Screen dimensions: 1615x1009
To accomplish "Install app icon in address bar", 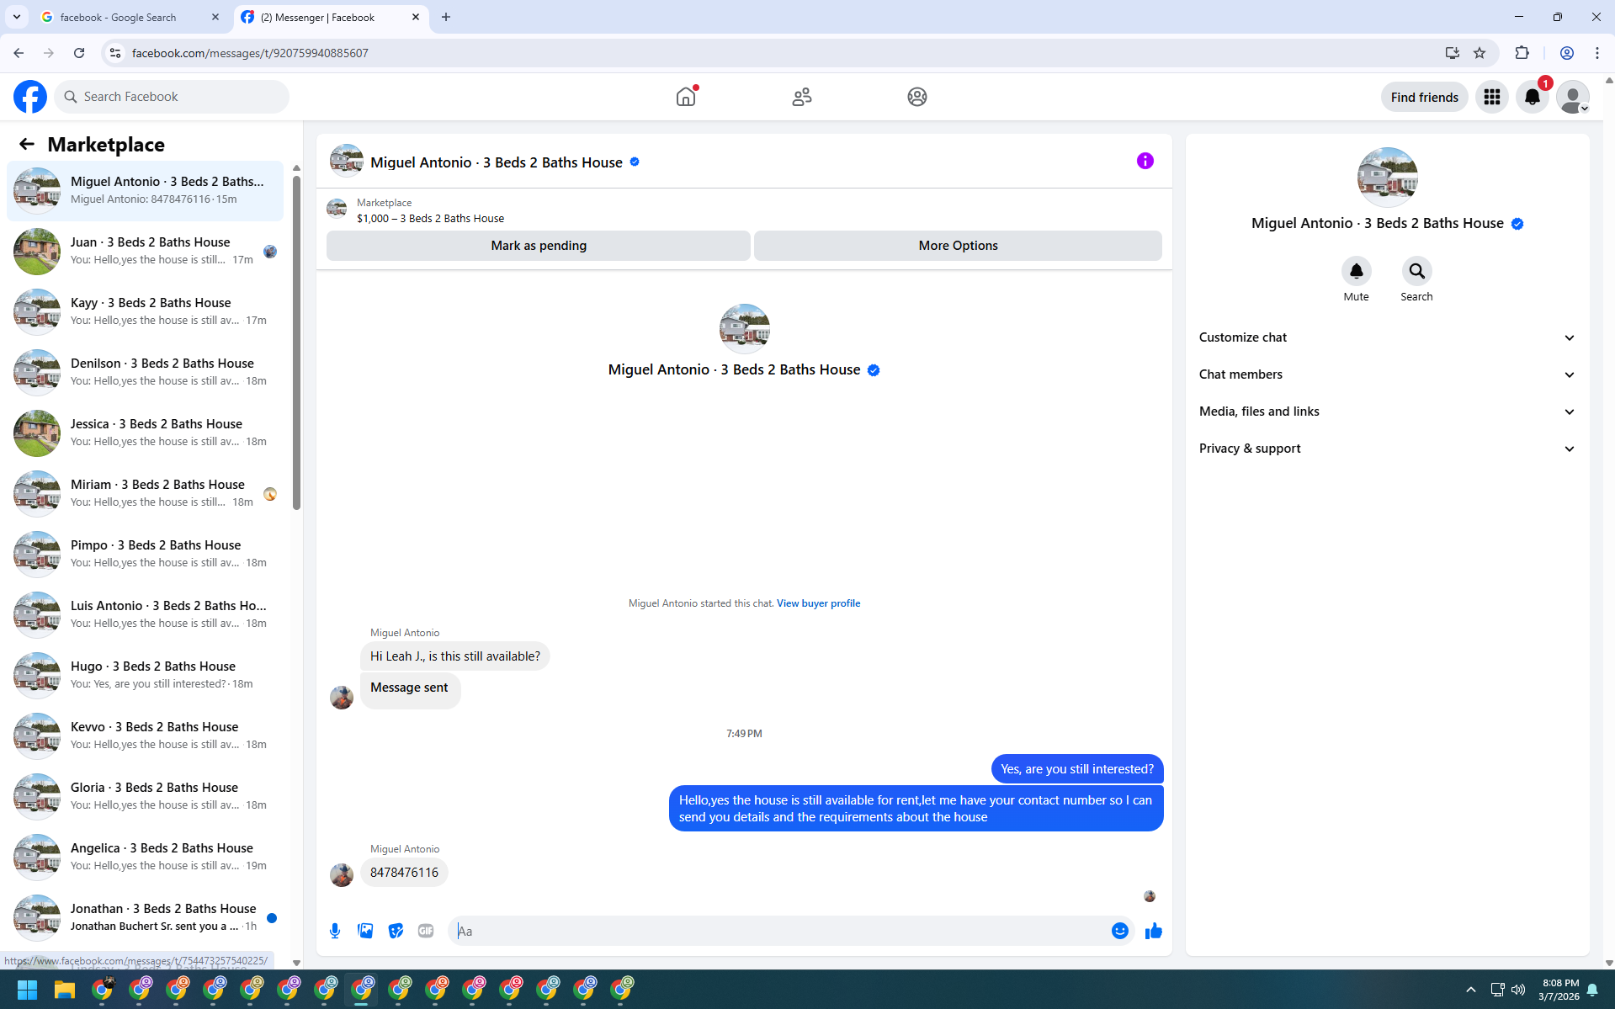I will click(1452, 53).
